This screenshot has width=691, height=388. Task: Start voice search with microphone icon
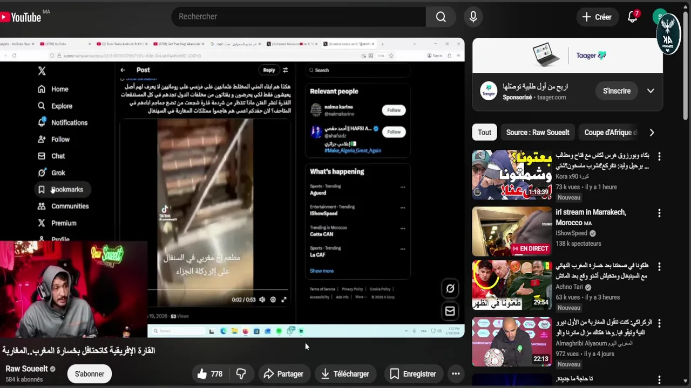pos(473,17)
